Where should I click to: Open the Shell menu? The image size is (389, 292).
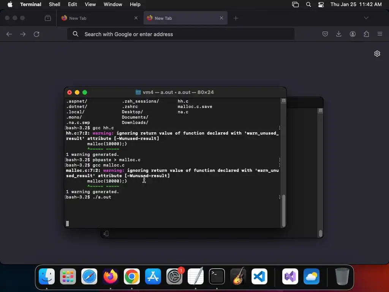coord(55,5)
